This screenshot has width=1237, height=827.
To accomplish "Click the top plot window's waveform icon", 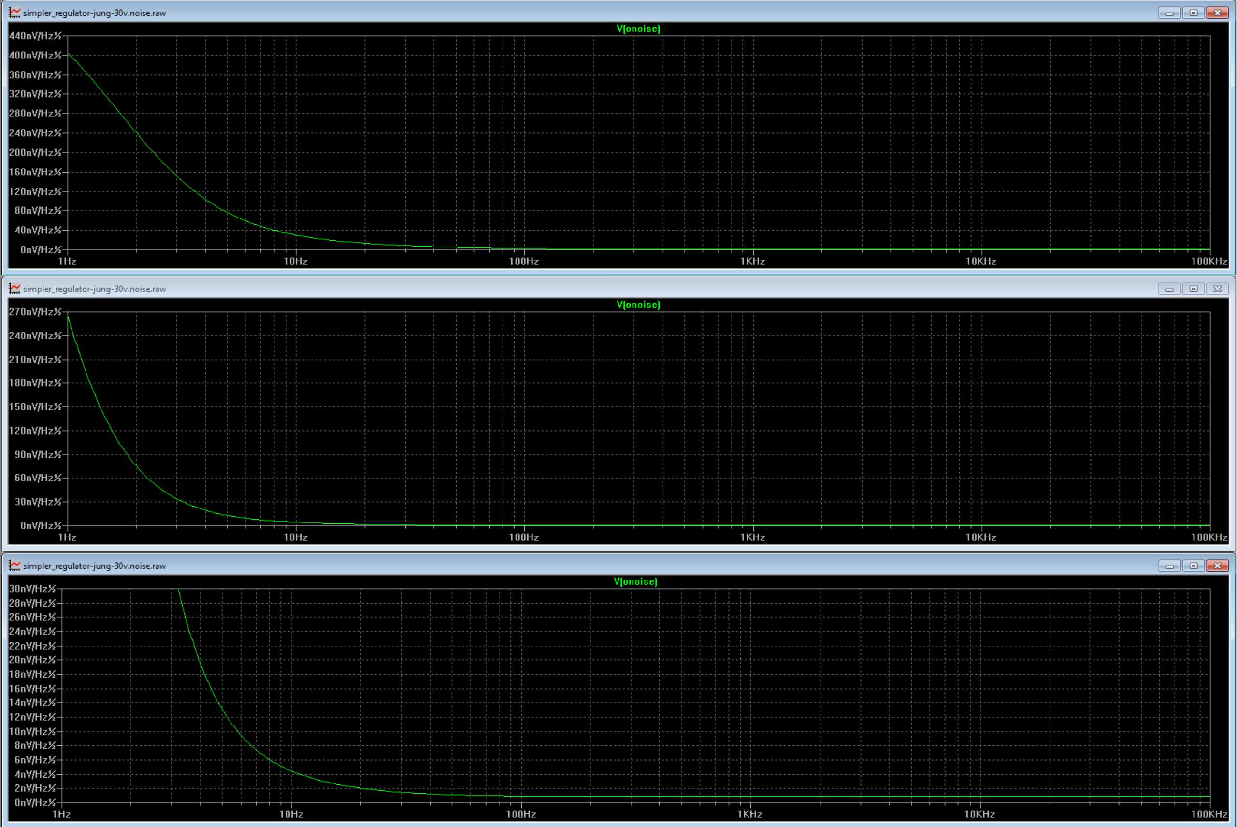I will pyautogui.click(x=15, y=13).
